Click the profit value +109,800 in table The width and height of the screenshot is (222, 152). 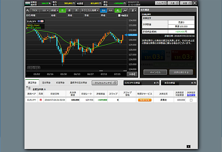click(102, 100)
